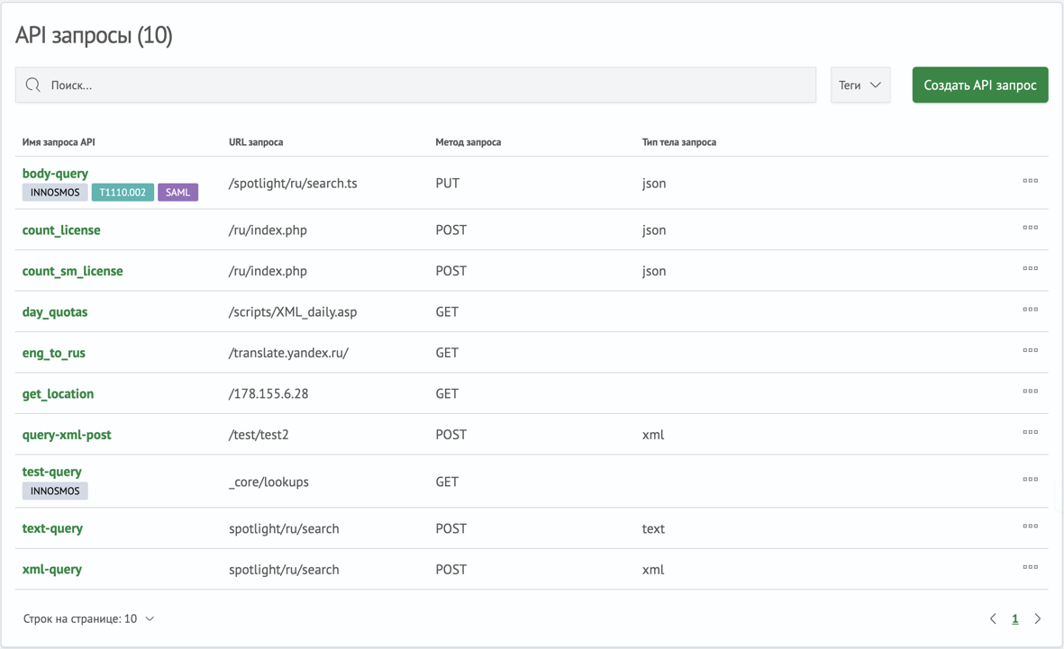Open the day_quotas request

coord(55,312)
